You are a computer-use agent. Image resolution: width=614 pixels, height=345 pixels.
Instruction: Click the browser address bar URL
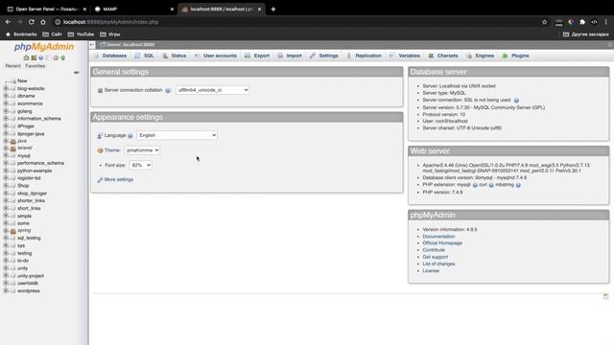[111, 22]
